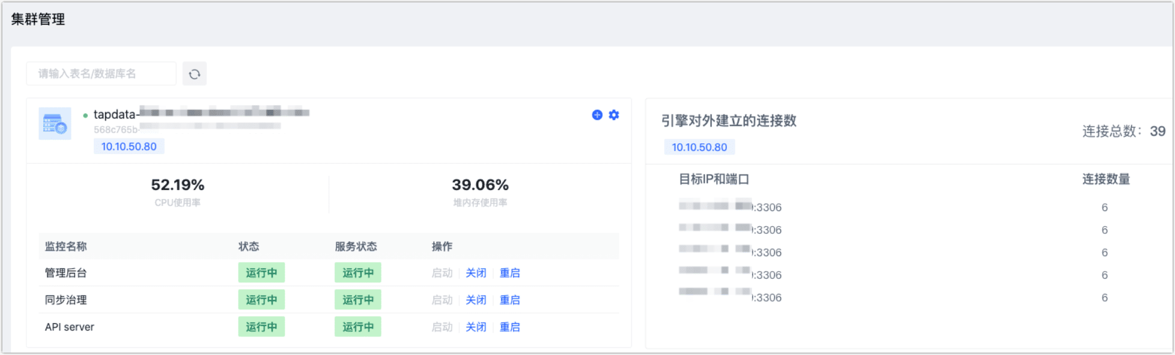Click 状态 badge 运行中 in API server row
This screenshot has height=355, width=1175.
261,327
